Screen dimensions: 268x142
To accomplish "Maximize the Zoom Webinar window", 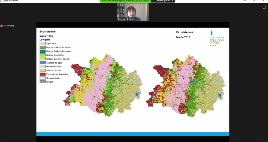I will (254, 1).
